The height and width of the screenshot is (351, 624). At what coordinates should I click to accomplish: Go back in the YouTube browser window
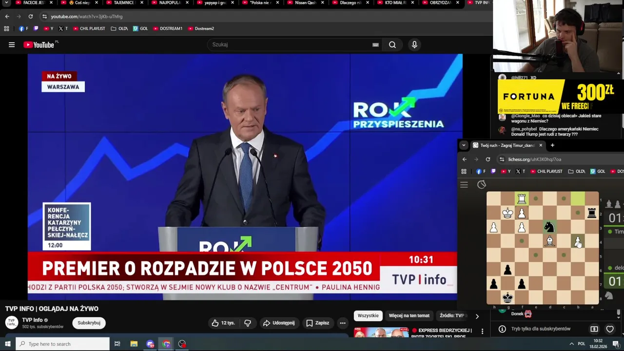7,17
